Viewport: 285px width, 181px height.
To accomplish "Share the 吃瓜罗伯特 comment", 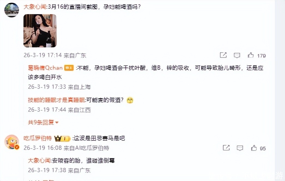I will click(226, 148).
